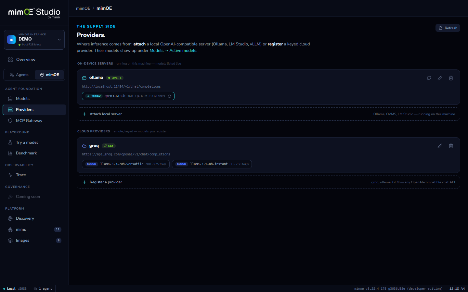Switch to the mimOE tab
The width and height of the screenshot is (468, 292).
(x=49, y=75)
